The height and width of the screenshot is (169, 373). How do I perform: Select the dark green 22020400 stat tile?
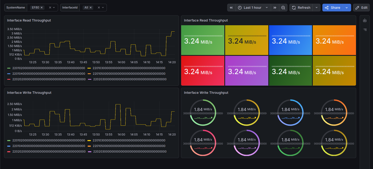(x=290, y=71)
